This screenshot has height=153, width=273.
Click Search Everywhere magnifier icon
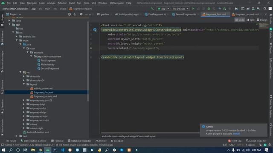click(x=265, y=8)
